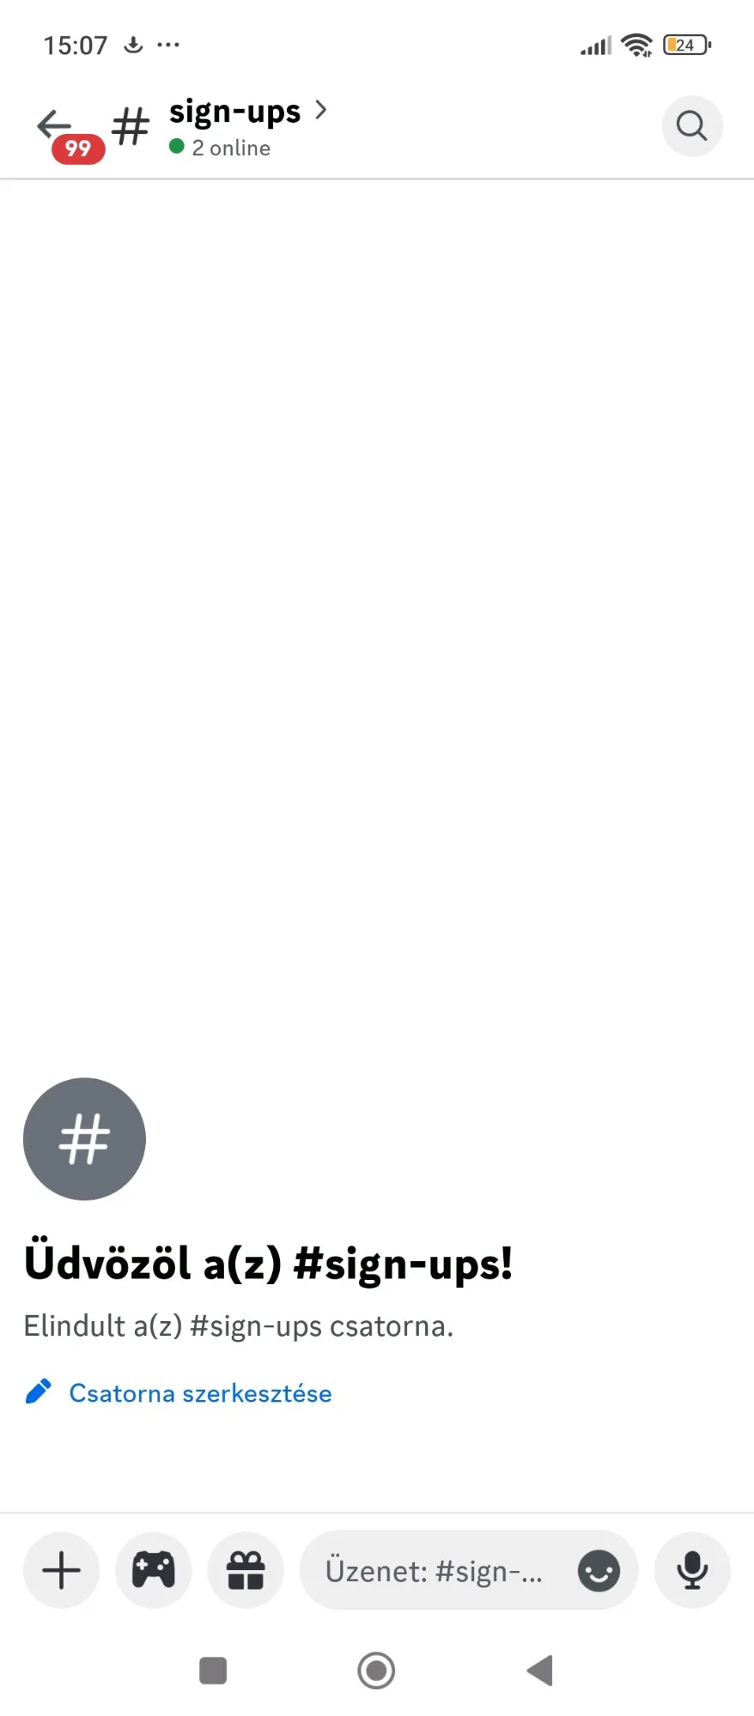Image resolution: width=754 pixels, height=1716 pixels.
Task: Open the search magnifier icon
Action: [x=692, y=126]
